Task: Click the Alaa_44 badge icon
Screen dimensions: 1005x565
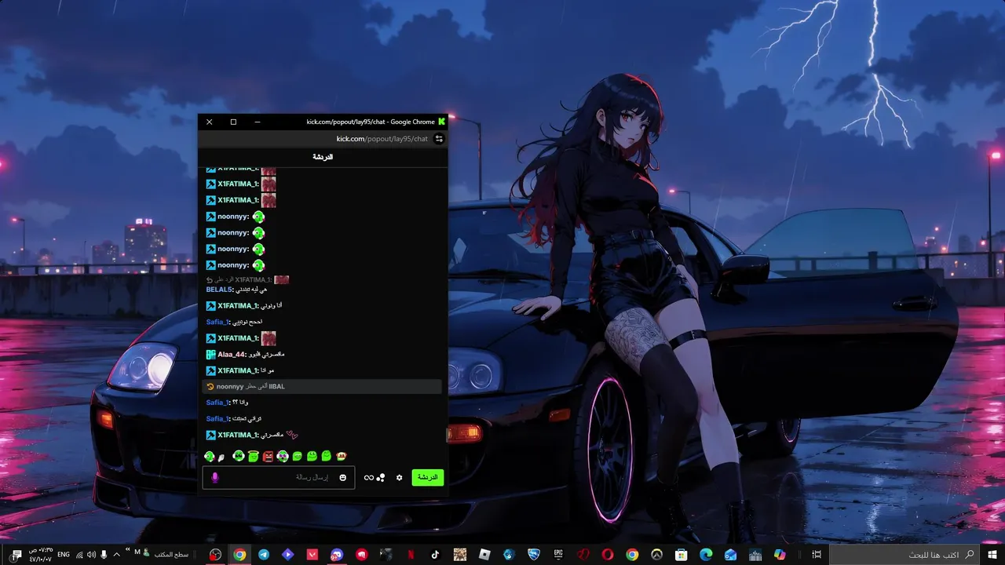Action: (x=210, y=355)
